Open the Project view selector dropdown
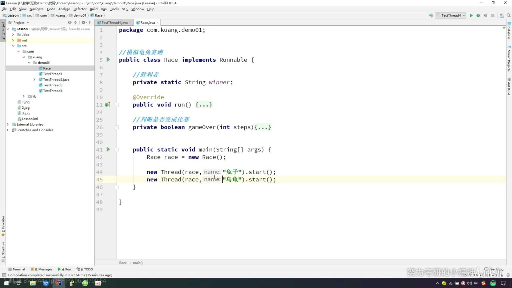The height and width of the screenshot is (288, 512). tap(19, 22)
